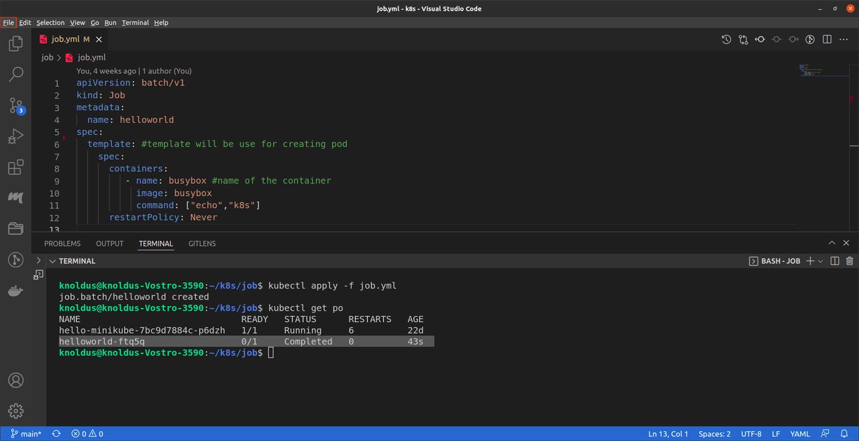Open the Run menu
859x441 pixels.
pos(111,23)
